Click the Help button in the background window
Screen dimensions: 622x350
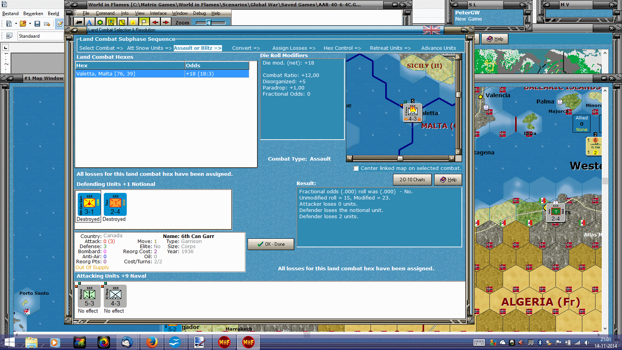click(495, 39)
